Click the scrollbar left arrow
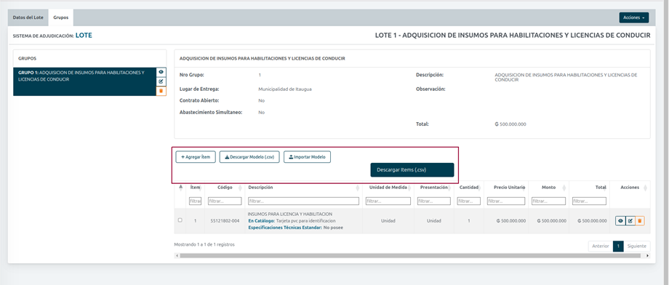Image resolution: width=669 pixels, height=285 pixels. click(177, 256)
